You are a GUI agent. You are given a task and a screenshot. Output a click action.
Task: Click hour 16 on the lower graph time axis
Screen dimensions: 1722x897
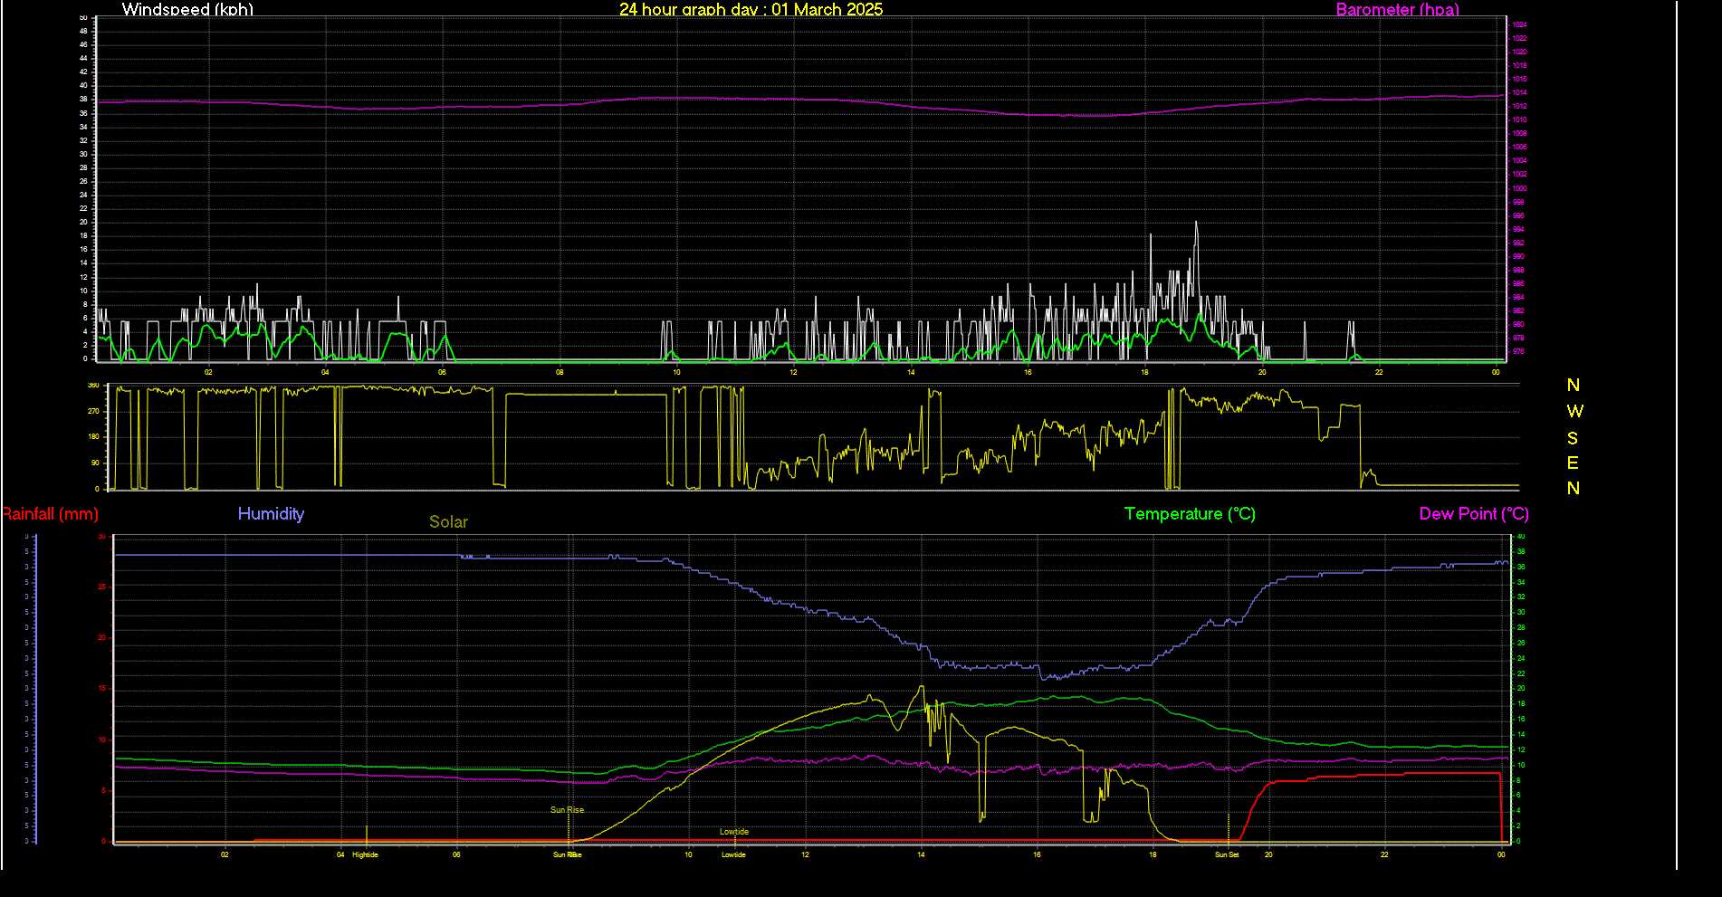click(x=1037, y=854)
